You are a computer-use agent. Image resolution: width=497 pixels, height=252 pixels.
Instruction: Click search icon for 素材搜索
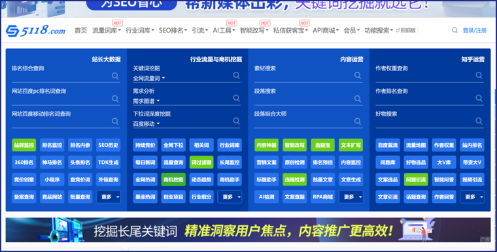click(x=358, y=75)
